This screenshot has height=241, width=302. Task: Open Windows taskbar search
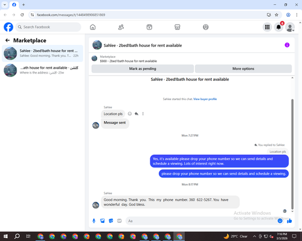tap(17, 236)
